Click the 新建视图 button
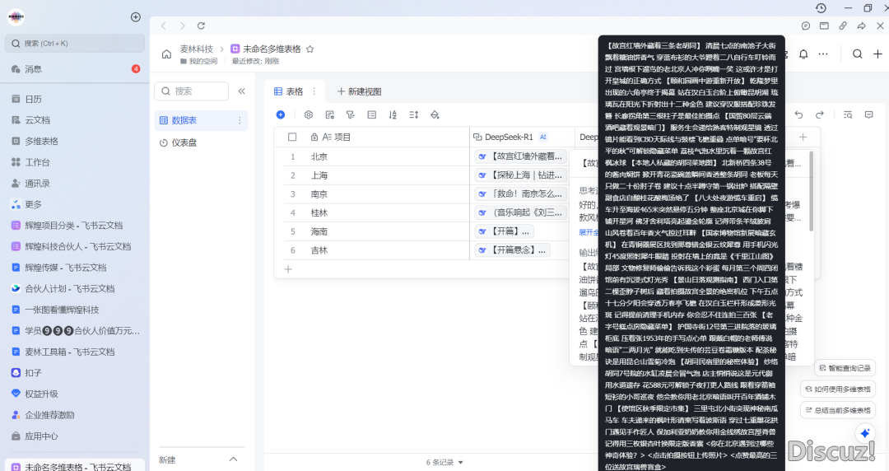This screenshot has height=471, width=889. click(x=357, y=91)
